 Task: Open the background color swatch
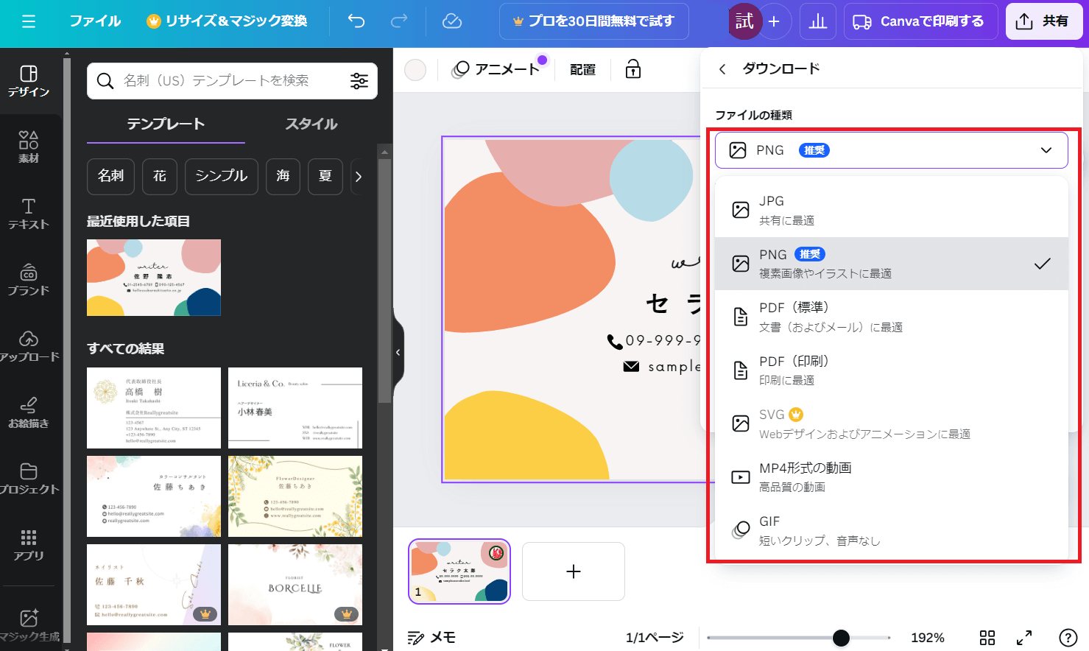(415, 69)
